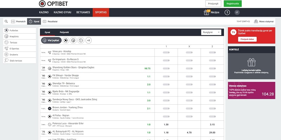Click the Prisijunk dabar button
Image resolution: width=281 pixels, height=140 pixels.
tap(247, 39)
